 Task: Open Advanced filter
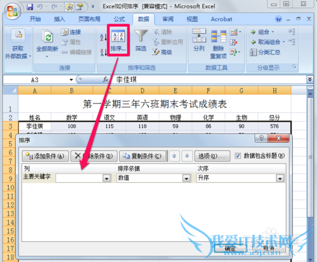(x=163, y=52)
